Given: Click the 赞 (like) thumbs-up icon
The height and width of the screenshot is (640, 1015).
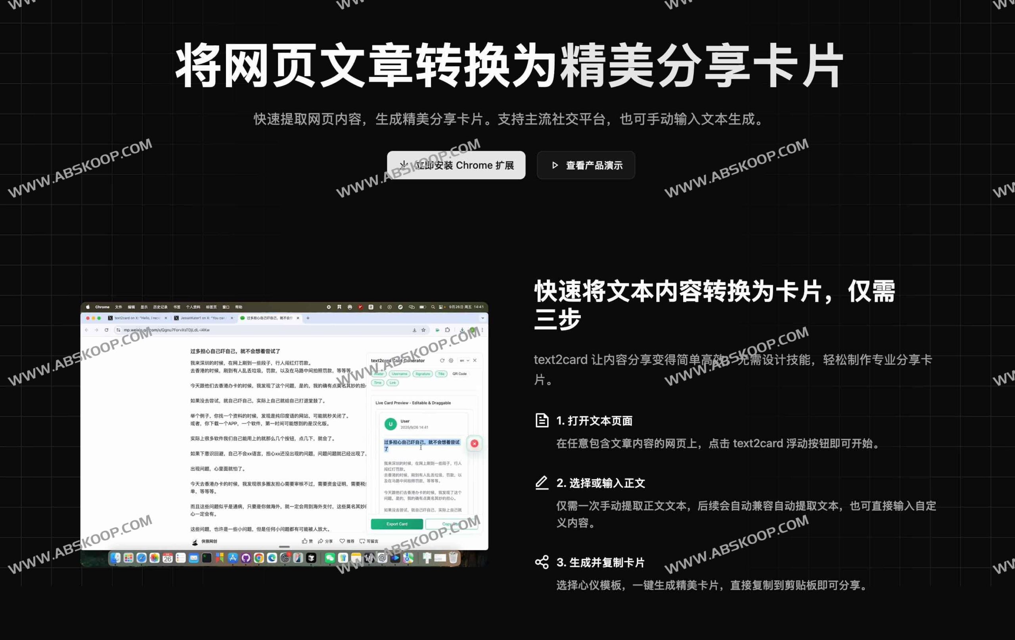Looking at the screenshot, I should (x=305, y=541).
